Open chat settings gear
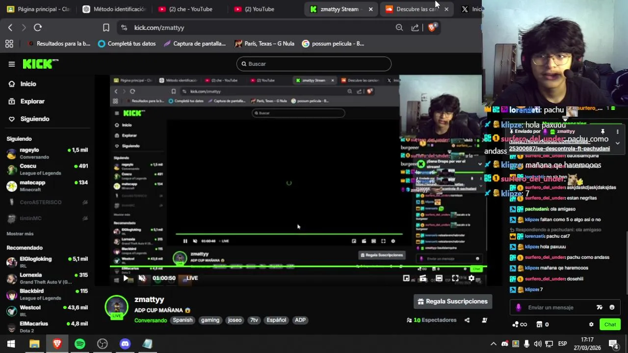 click(x=591, y=325)
